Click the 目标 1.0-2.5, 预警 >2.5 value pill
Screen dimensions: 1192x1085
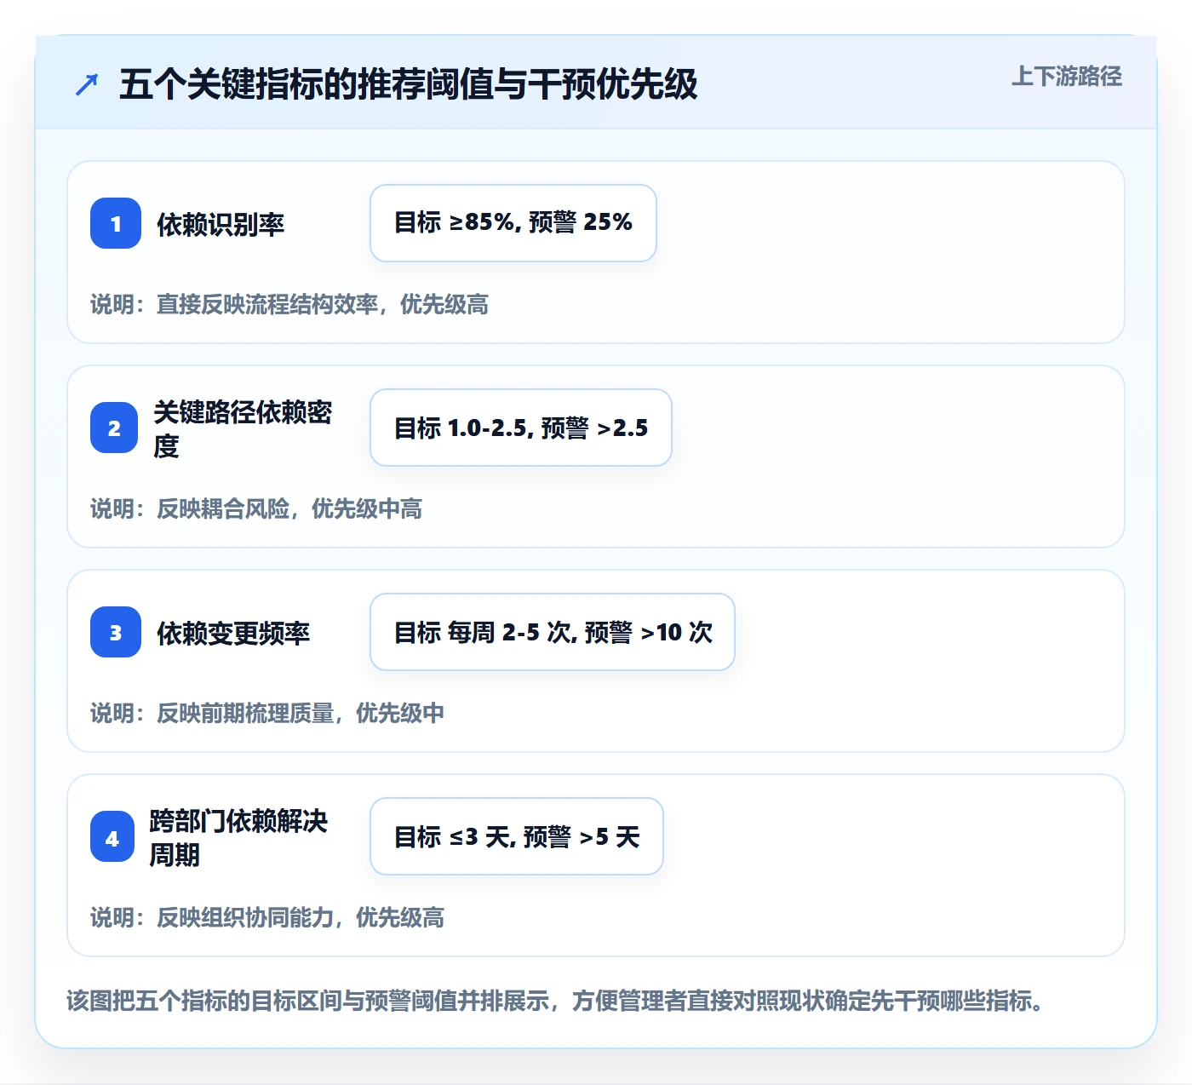tap(521, 428)
